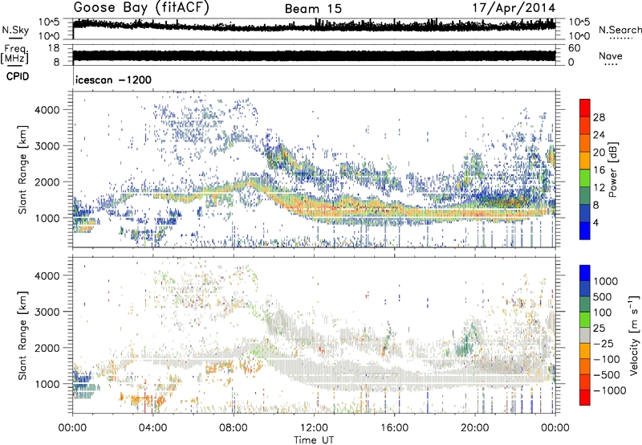
Task: Click the 'Power [dB]' colorbar label
Action: click(612, 169)
